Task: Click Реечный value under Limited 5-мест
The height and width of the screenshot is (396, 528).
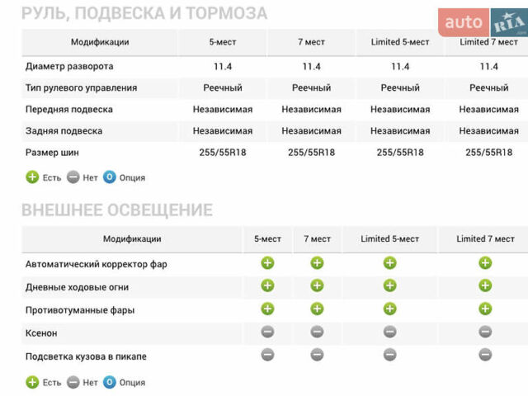Action: click(400, 88)
